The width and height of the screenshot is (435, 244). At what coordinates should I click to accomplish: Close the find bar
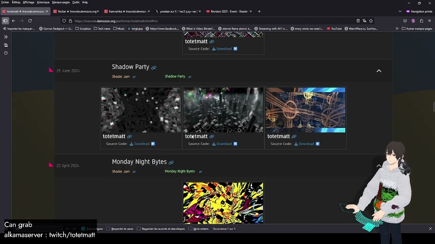click(430, 229)
